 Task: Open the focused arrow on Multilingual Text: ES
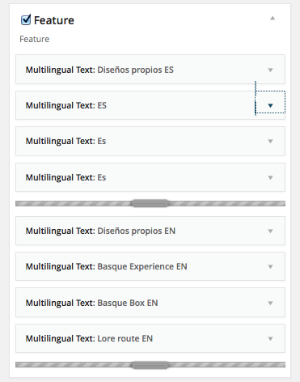(x=270, y=105)
